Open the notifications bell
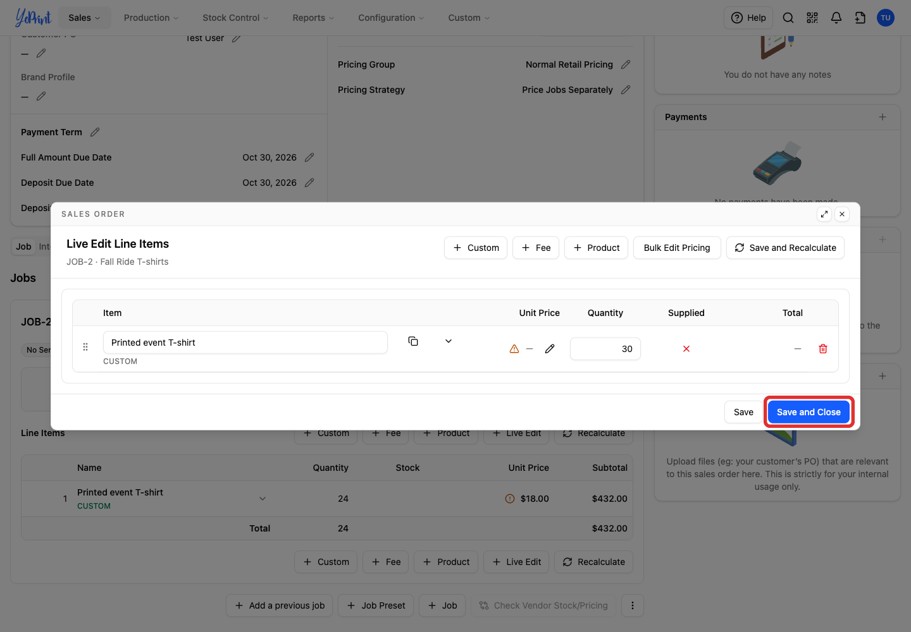The width and height of the screenshot is (911, 632). click(836, 18)
